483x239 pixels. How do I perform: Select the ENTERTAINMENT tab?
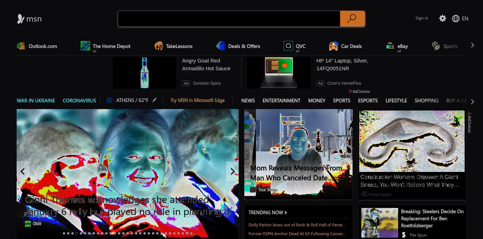[x=281, y=101]
